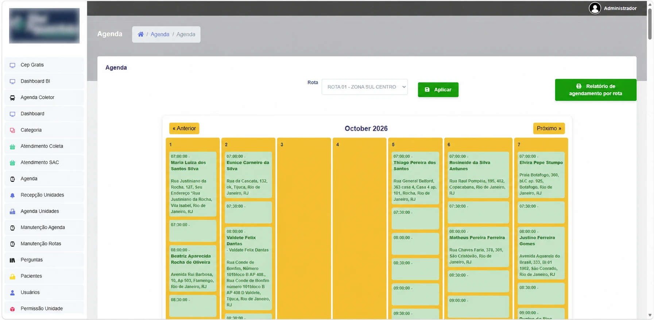Click the Administrador username label
The width and height of the screenshot is (654, 320).
coord(620,8)
